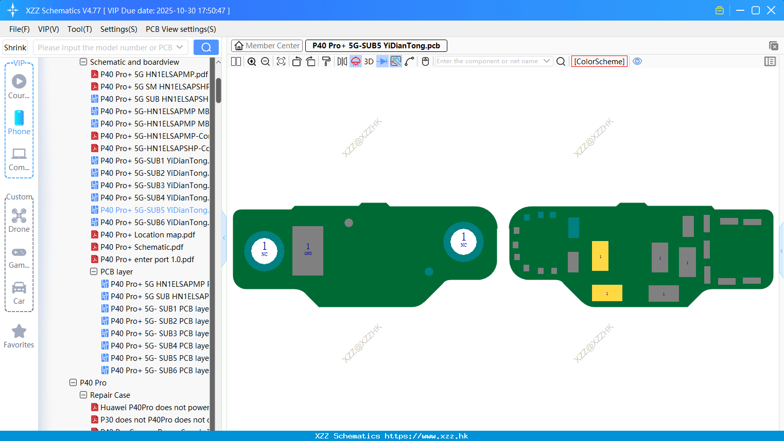Open P40 Pro+ Schematic.pdf
The height and width of the screenshot is (441, 784).
(x=137, y=247)
